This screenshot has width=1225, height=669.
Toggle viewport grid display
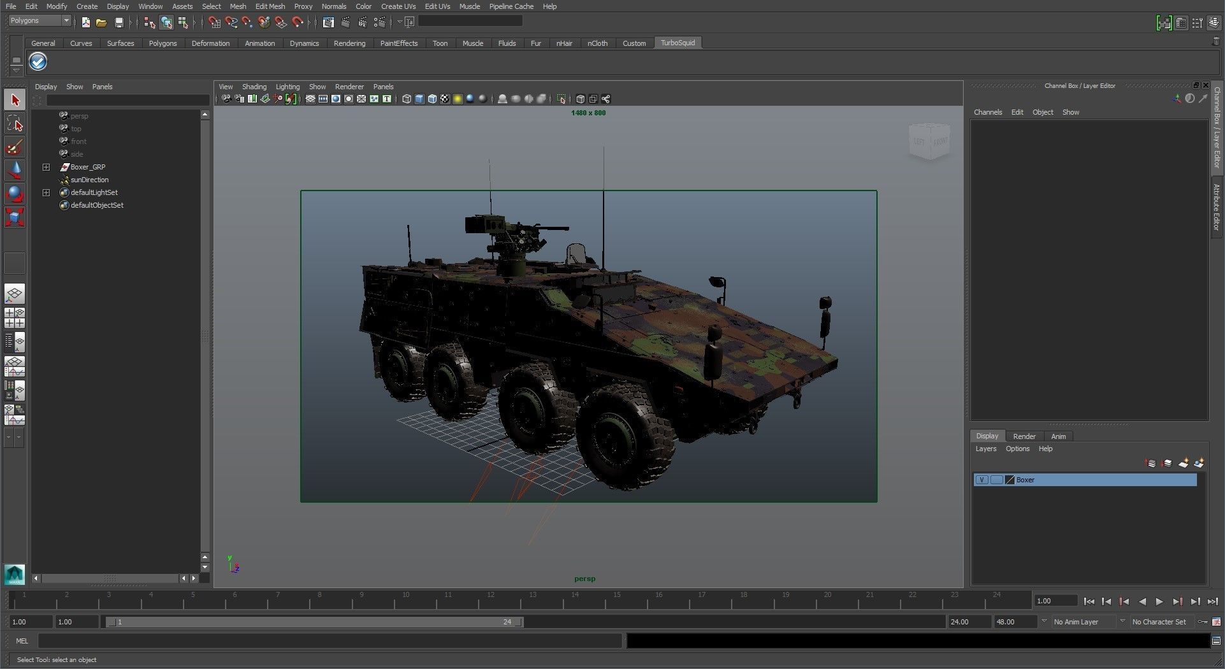click(x=310, y=99)
